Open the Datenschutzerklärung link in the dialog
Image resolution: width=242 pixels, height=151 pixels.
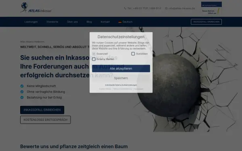pos(123,89)
